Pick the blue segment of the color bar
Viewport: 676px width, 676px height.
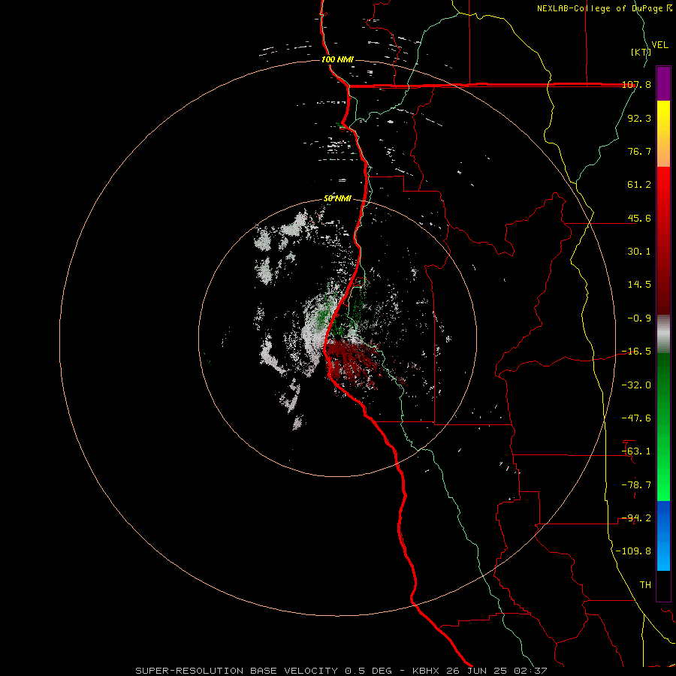[x=663, y=536]
